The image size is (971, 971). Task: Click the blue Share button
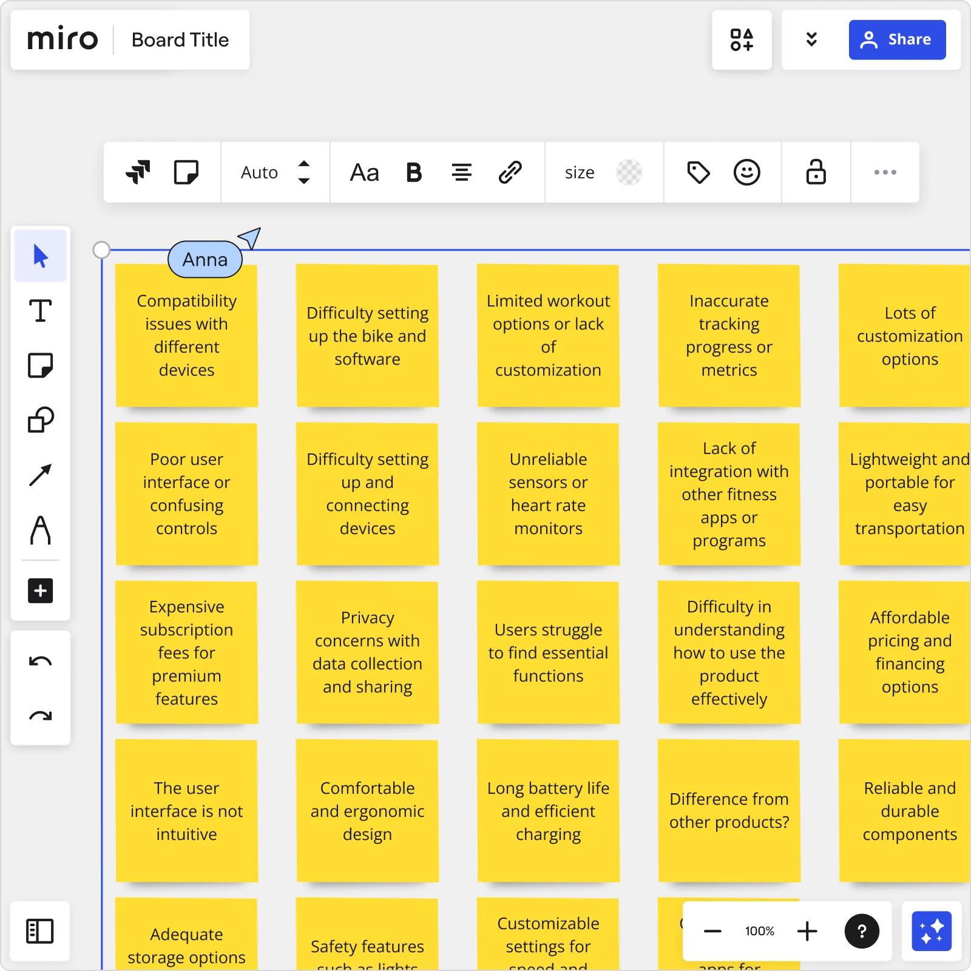[898, 39]
